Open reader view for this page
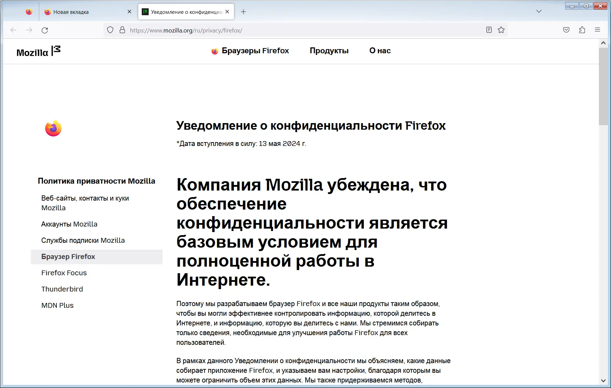The width and height of the screenshot is (611, 388). coord(489,30)
